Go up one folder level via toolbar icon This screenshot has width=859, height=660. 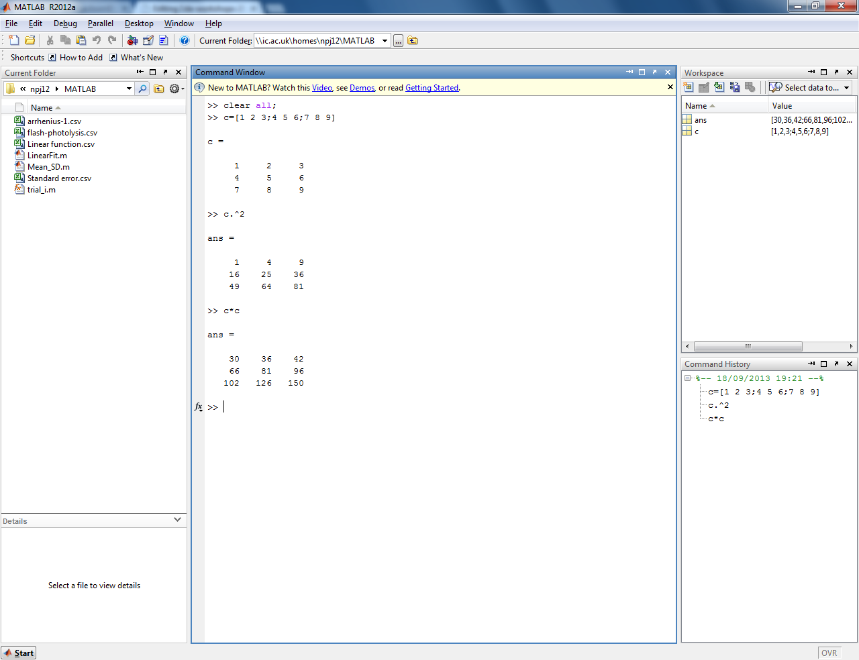point(413,41)
